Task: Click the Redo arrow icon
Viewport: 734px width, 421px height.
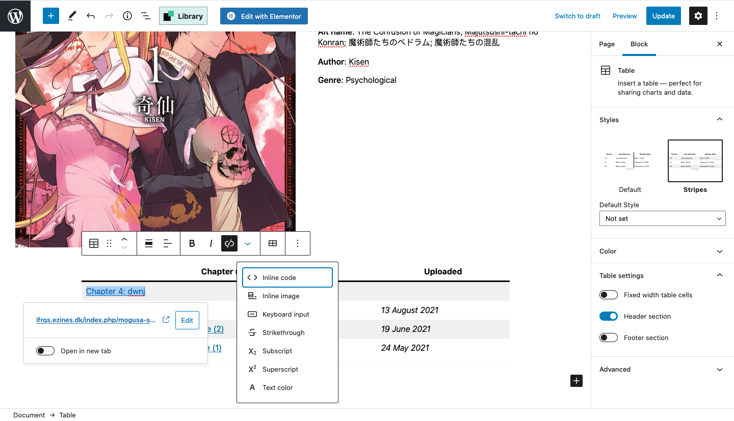Action: [109, 16]
